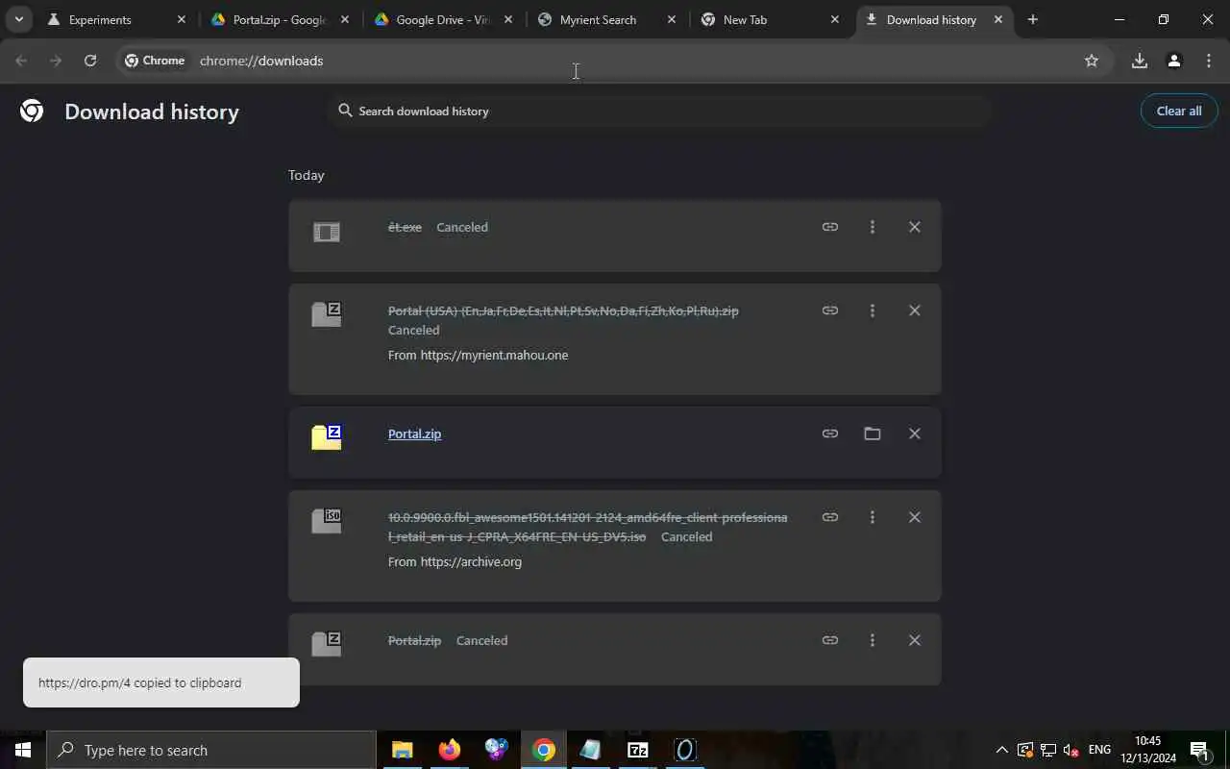This screenshot has width=1230, height=769.
Task: Open 7-Zip from the taskbar
Action: point(638,750)
